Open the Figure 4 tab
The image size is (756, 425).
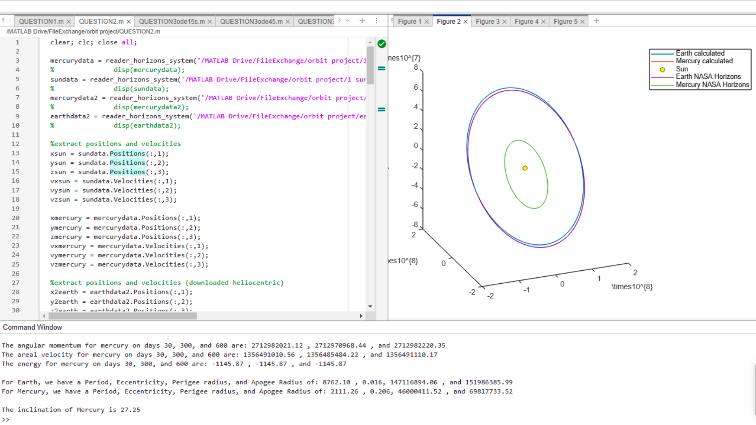pyautogui.click(x=526, y=22)
